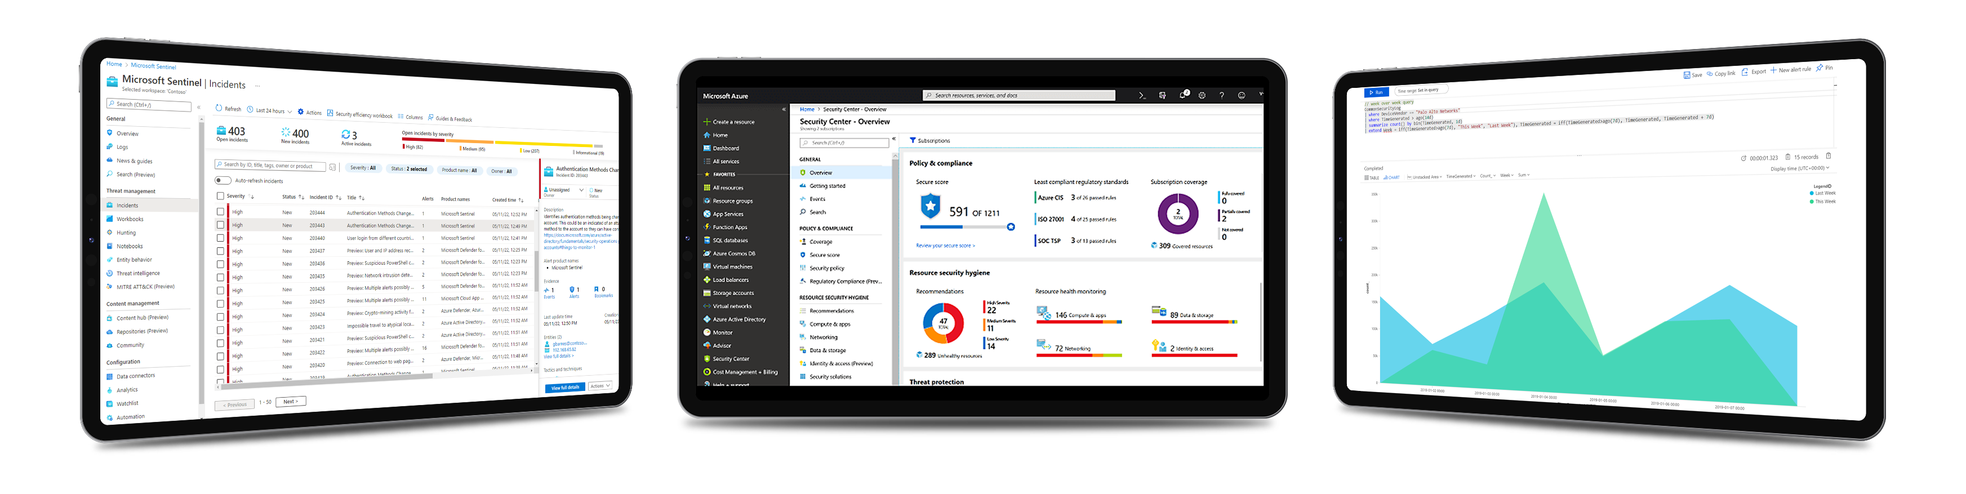
Task: Open Azure portal settings gear
Action: [1202, 95]
